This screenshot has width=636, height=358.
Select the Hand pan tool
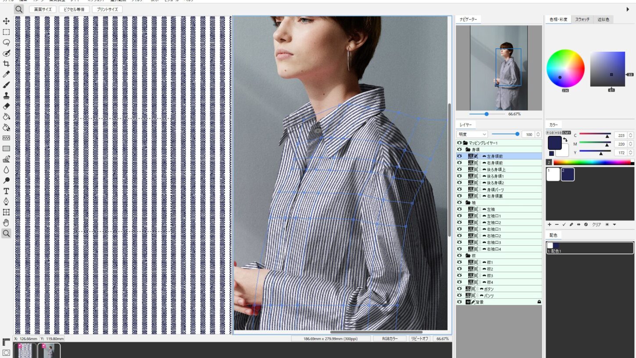click(x=6, y=222)
